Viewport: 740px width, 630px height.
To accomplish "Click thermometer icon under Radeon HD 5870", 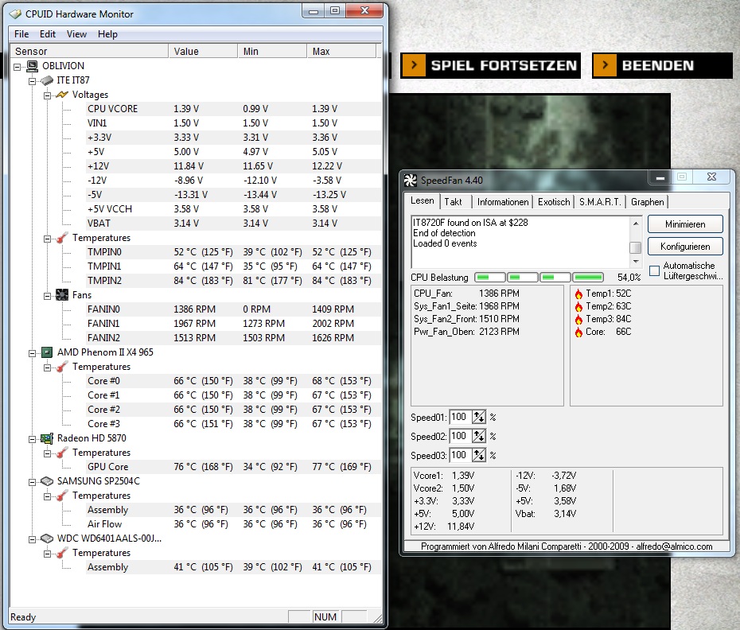I will (x=62, y=453).
